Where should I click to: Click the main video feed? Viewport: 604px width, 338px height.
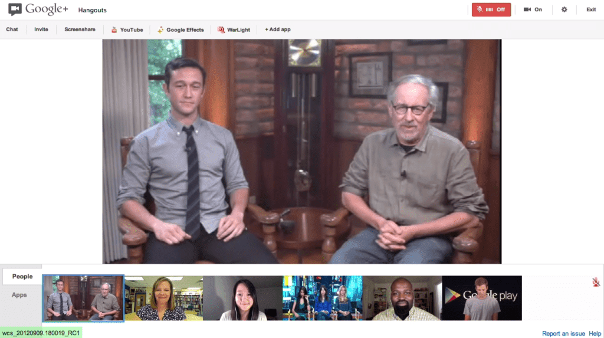(302, 152)
